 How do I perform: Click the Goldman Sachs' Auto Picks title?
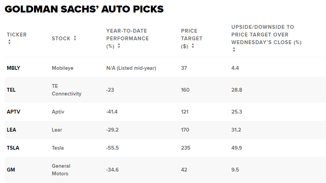pyautogui.click(x=84, y=9)
